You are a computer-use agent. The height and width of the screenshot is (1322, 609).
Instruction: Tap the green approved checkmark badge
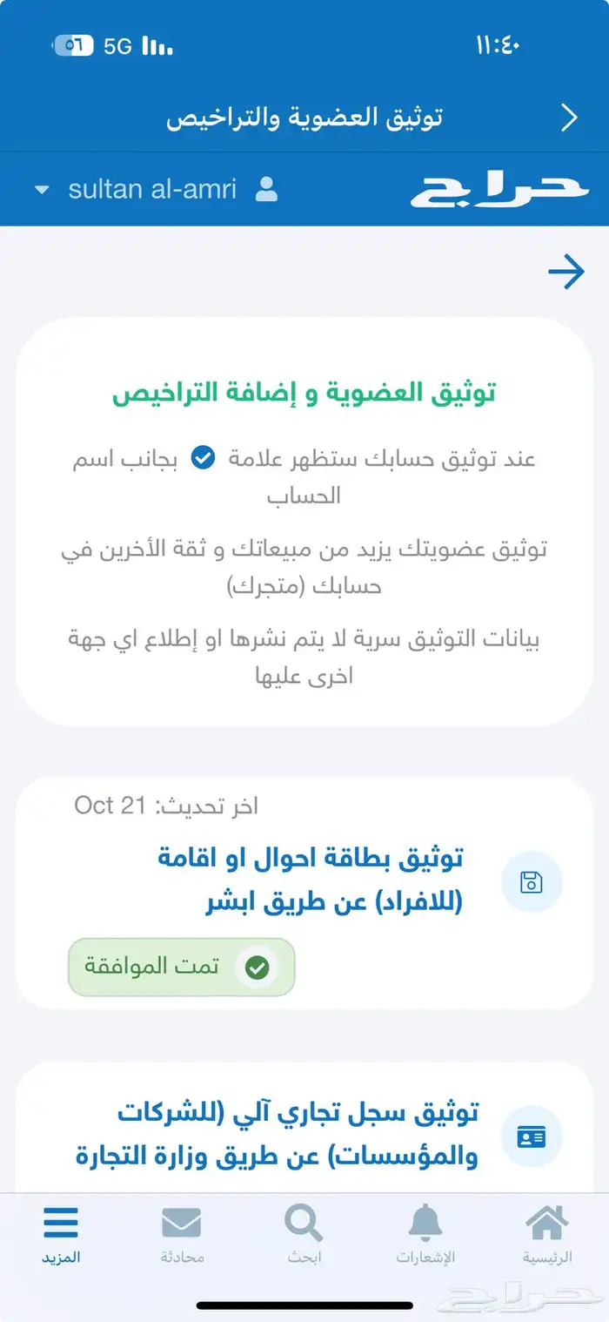click(x=257, y=968)
